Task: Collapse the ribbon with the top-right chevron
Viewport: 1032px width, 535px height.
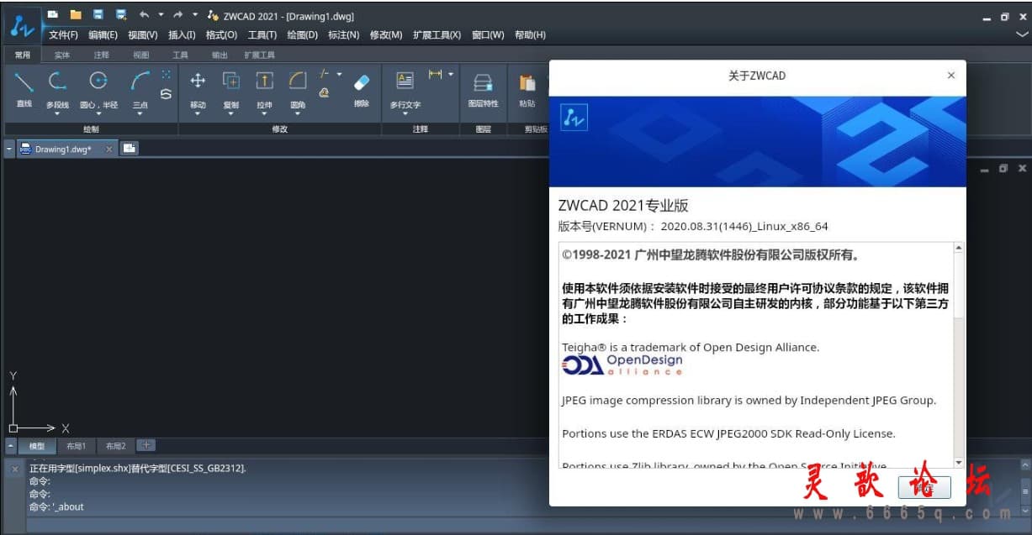Action: (1022, 34)
